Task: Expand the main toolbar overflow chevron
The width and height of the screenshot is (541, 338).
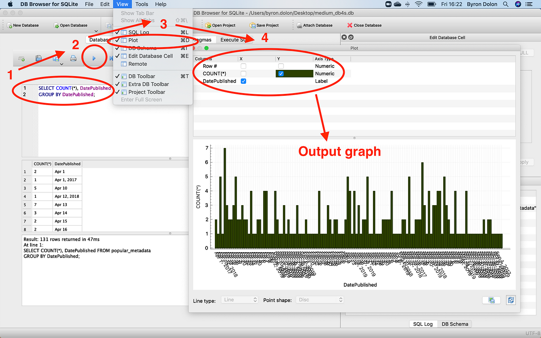Action: pos(96,31)
